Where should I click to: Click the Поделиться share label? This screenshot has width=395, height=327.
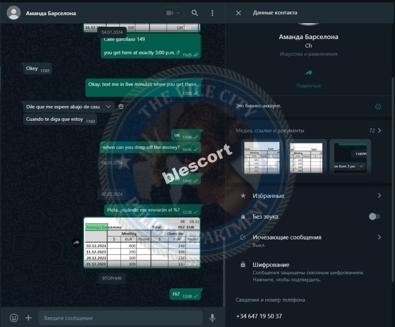(x=309, y=86)
